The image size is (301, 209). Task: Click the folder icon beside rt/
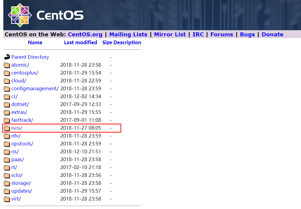7,168
